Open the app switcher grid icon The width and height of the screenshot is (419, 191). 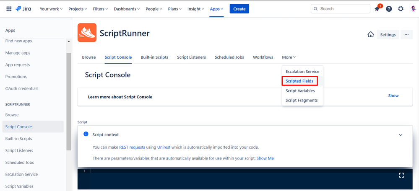tap(9, 9)
